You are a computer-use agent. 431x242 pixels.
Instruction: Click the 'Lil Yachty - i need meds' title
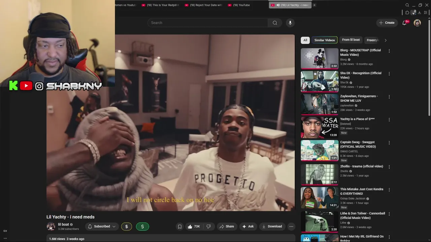point(70,217)
